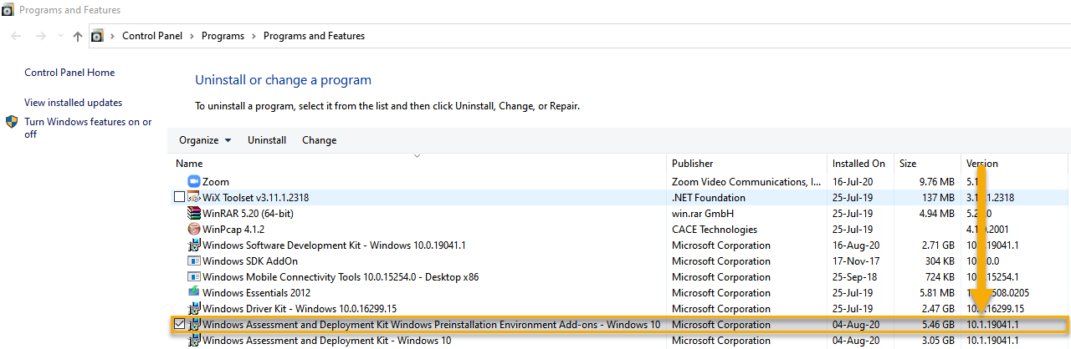1071x349 pixels.
Task: Click the 724 KB size value
Action: [x=939, y=277]
